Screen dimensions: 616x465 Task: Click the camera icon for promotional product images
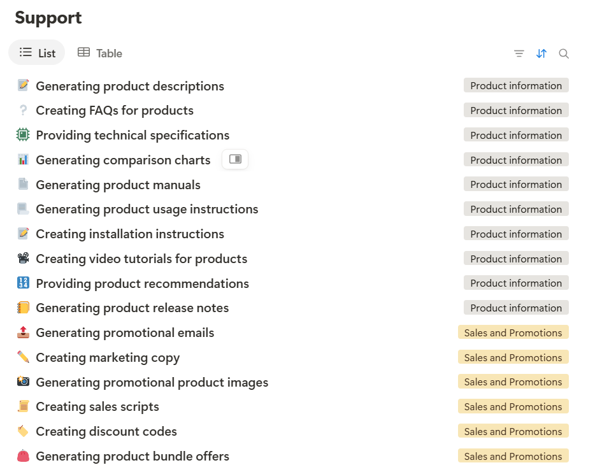pos(23,382)
